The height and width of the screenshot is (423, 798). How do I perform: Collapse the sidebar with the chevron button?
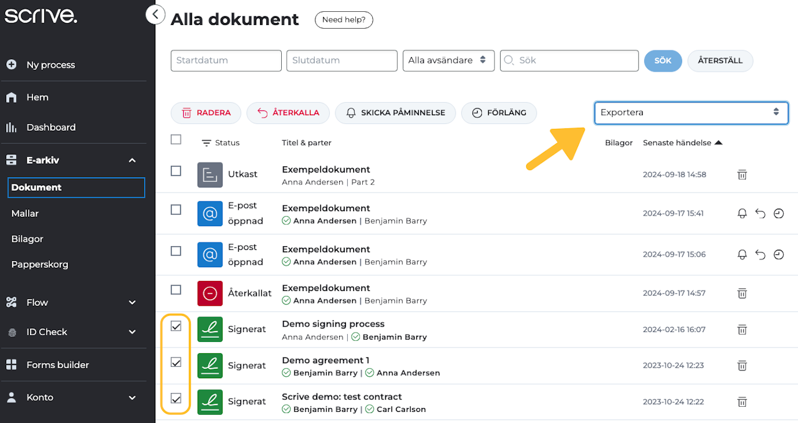(x=155, y=14)
